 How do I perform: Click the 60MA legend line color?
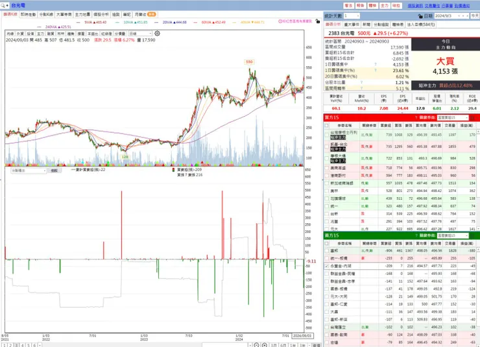coord(196,22)
